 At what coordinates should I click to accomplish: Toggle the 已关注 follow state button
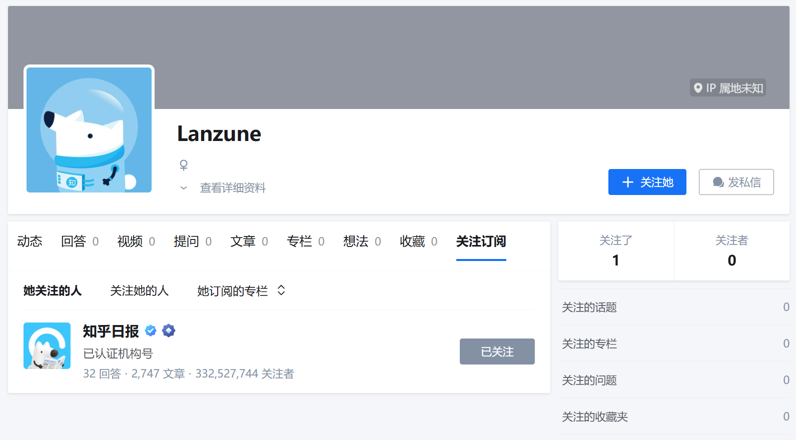(497, 351)
